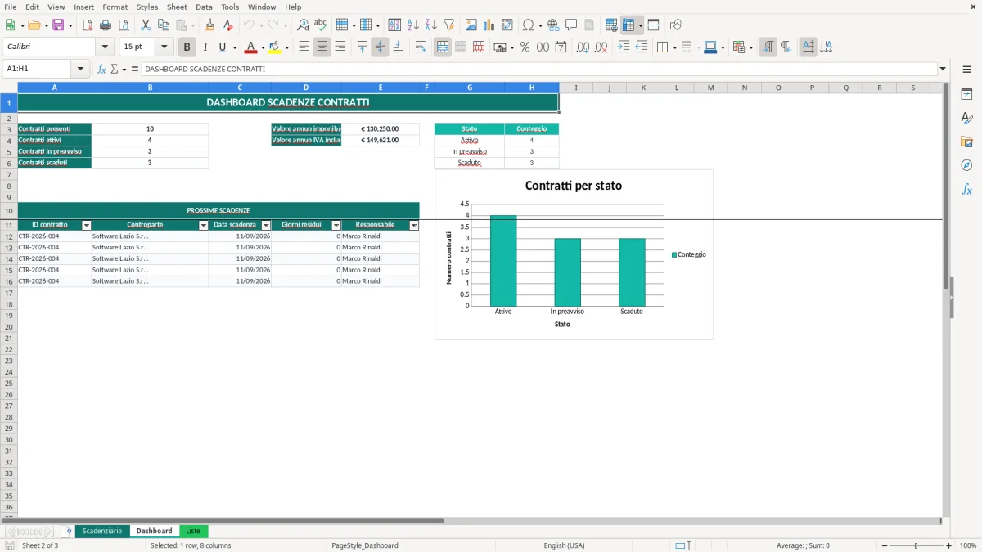Open the Format menu
The width and height of the screenshot is (982, 552).
[115, 7]
